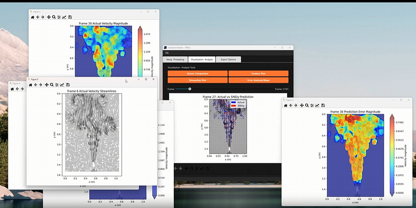Click 'Frame 27: Actual vs SINDy Prediction' title
The width and height of the screenshot is (416, 208).
click(228, 97)
